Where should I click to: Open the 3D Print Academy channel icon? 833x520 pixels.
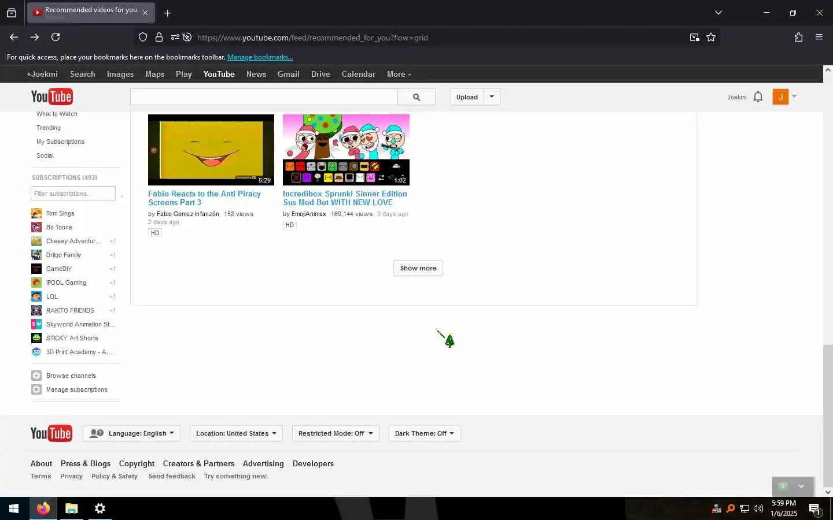[x=36, y=352]
